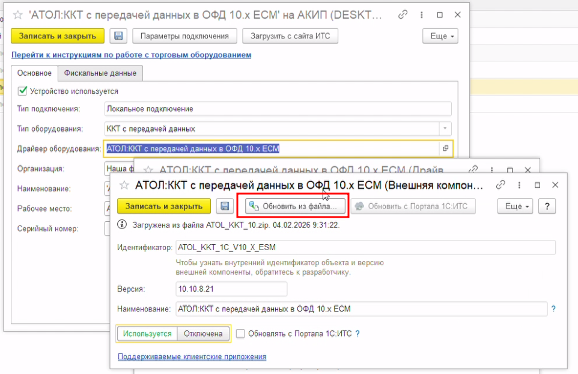Viewport: 578px width, 374px height.
Task: Save with floppy icon in front window
Action: pos(225,206)
